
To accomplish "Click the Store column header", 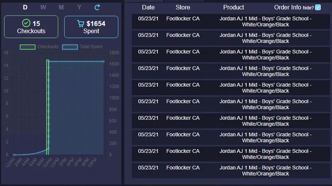I will [x=183, y=7].
